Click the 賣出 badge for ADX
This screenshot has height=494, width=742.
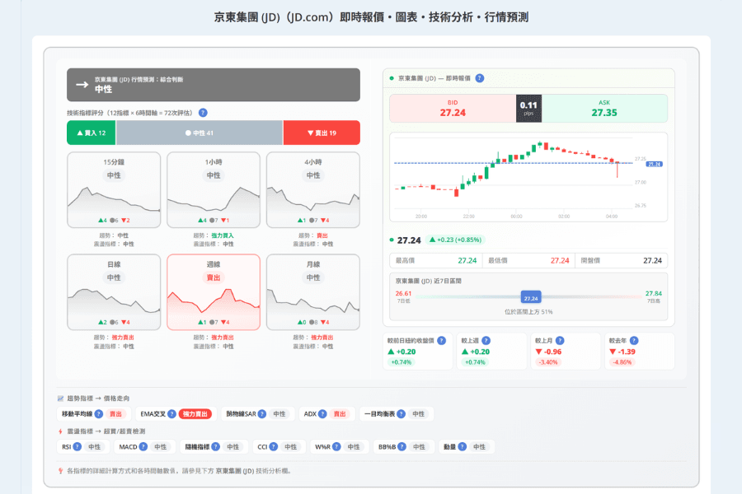[x=340, y=413]
